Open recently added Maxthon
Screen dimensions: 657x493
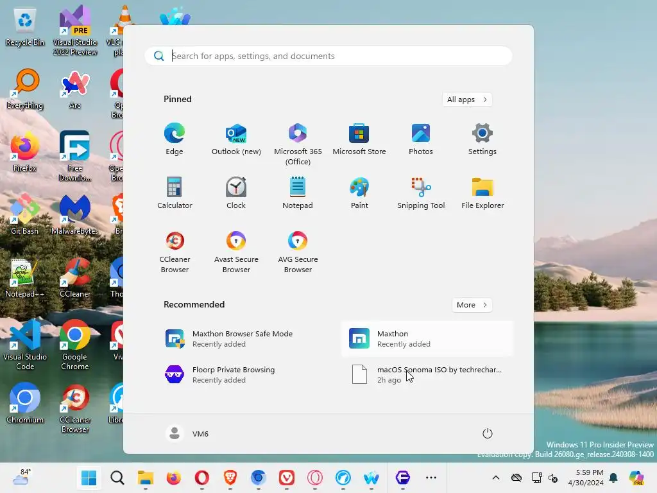coord(427,339)
